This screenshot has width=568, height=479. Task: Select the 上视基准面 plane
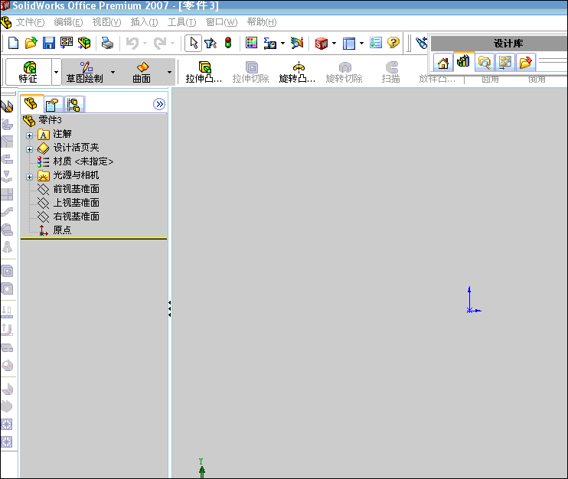[x=68, y=203]
